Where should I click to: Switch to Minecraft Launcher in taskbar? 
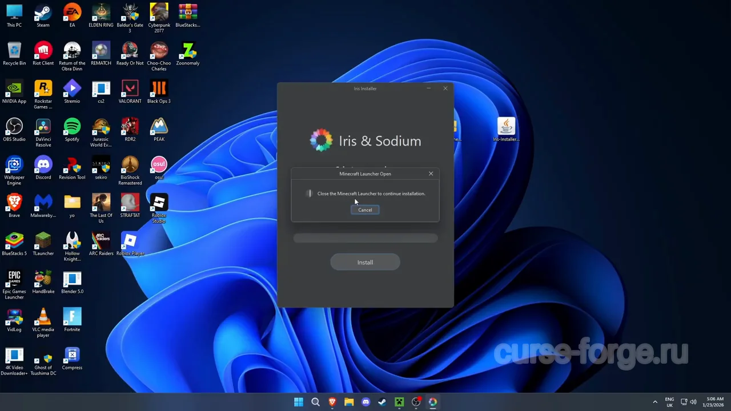(399, 402)
